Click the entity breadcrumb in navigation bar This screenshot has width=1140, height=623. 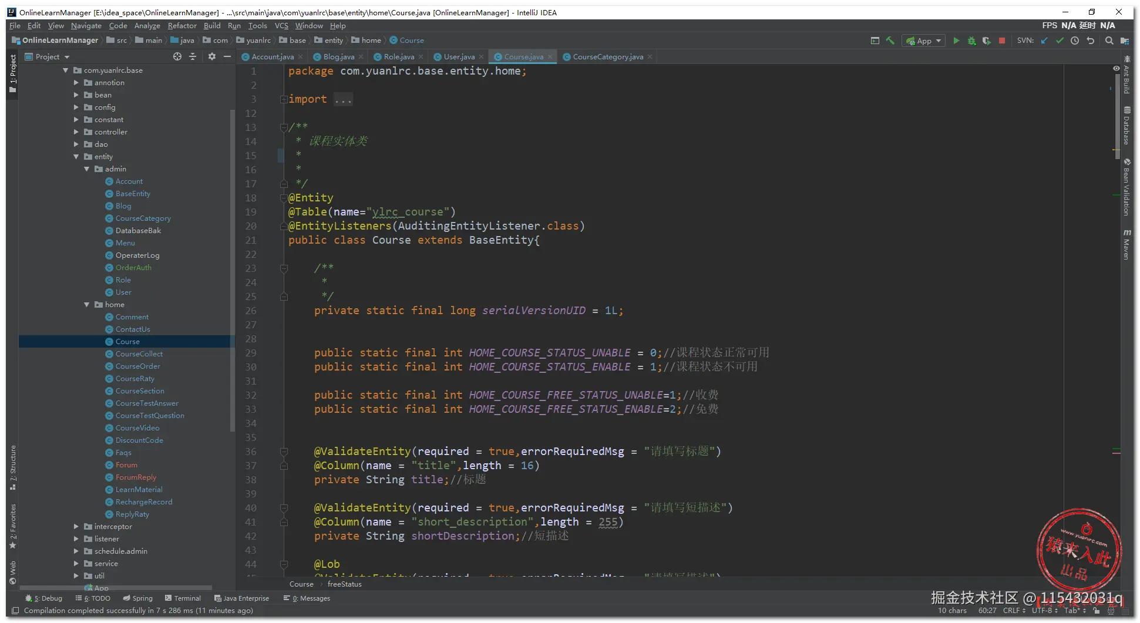point(329,41)
